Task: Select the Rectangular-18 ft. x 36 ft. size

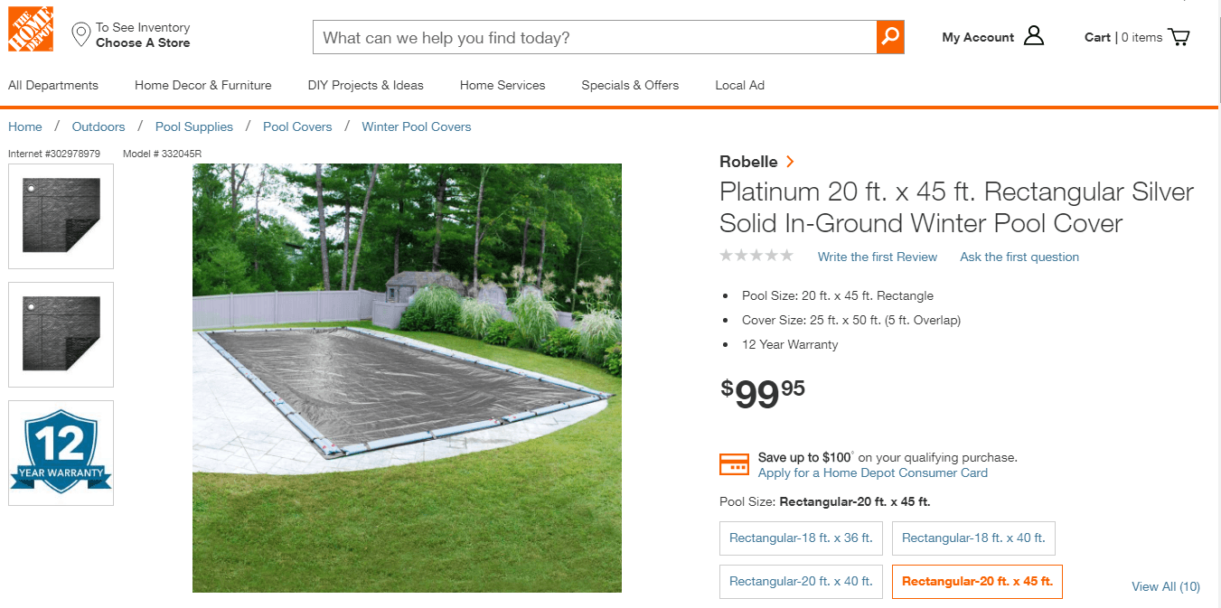Action: click(x=801, y=538)
